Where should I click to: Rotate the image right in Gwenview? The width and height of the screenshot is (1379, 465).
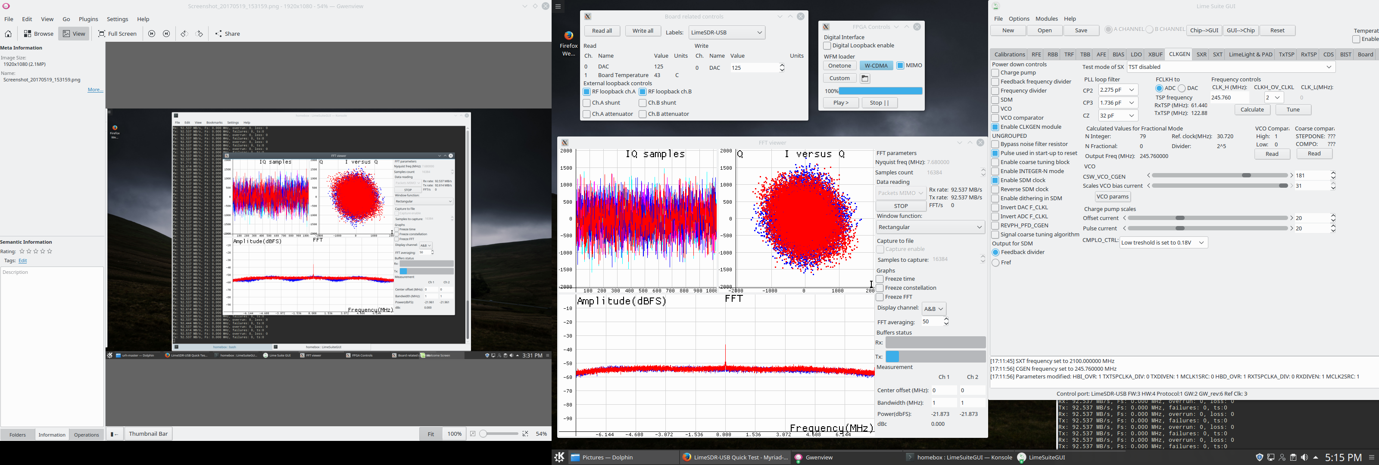click(x=199, y=34)
